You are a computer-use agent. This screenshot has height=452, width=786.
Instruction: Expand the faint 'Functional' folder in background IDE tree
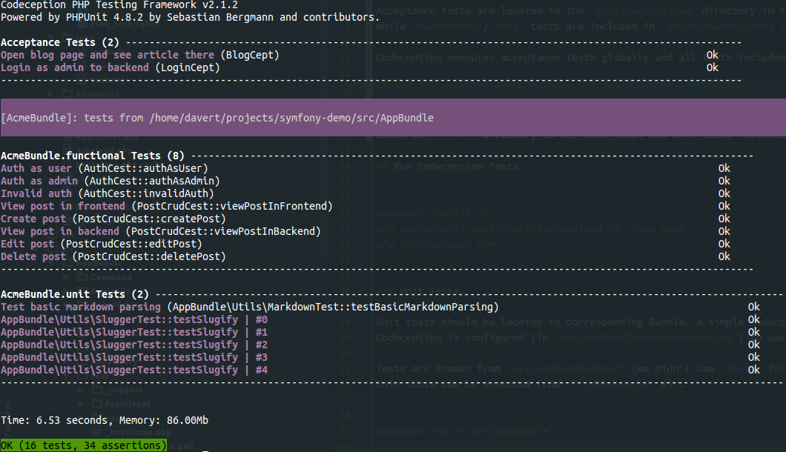(x=81, y=403)
